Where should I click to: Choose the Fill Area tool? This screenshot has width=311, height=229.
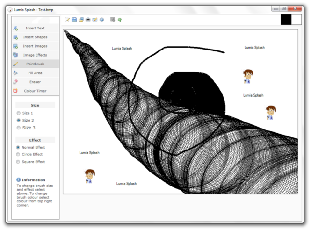tap(35, 73)
